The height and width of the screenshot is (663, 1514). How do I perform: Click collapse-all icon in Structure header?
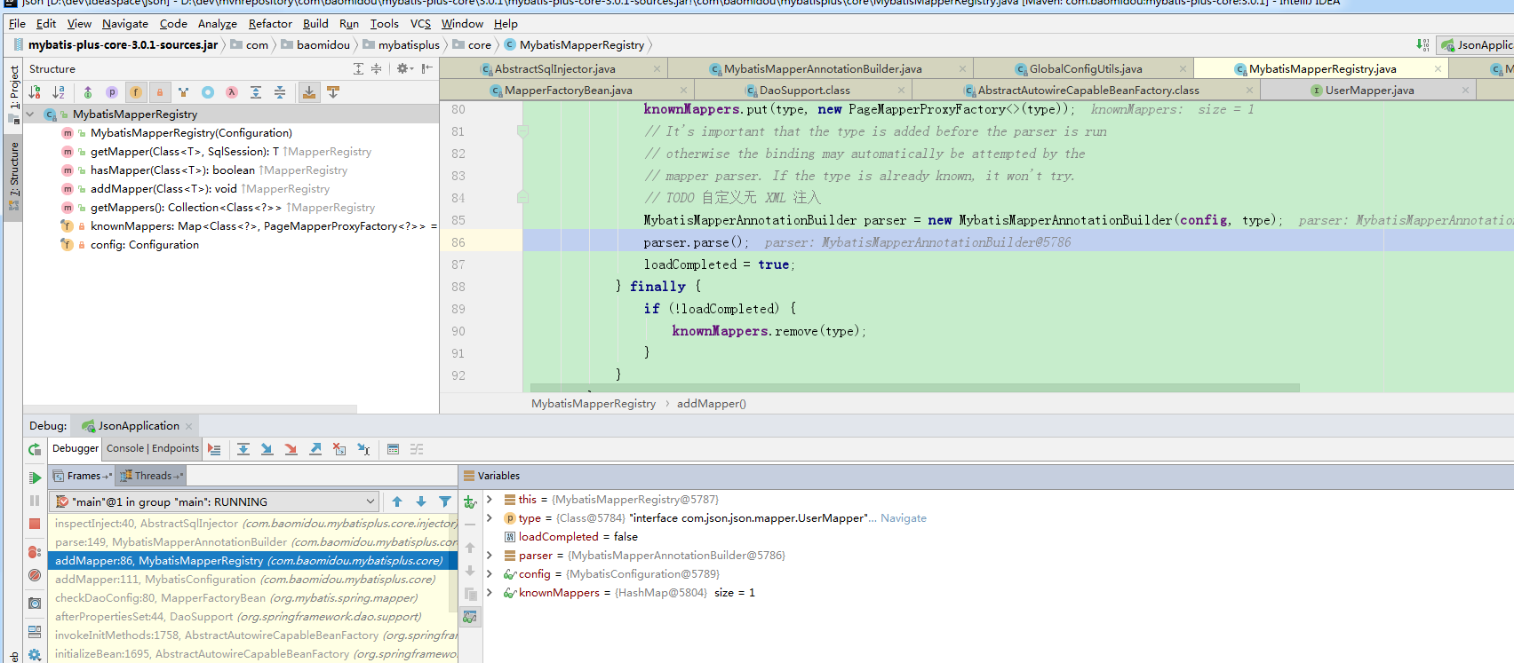click(x=377, y=68)
